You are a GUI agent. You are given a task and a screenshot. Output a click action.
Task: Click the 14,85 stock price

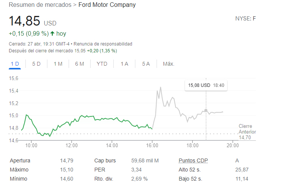click(25, 21)
